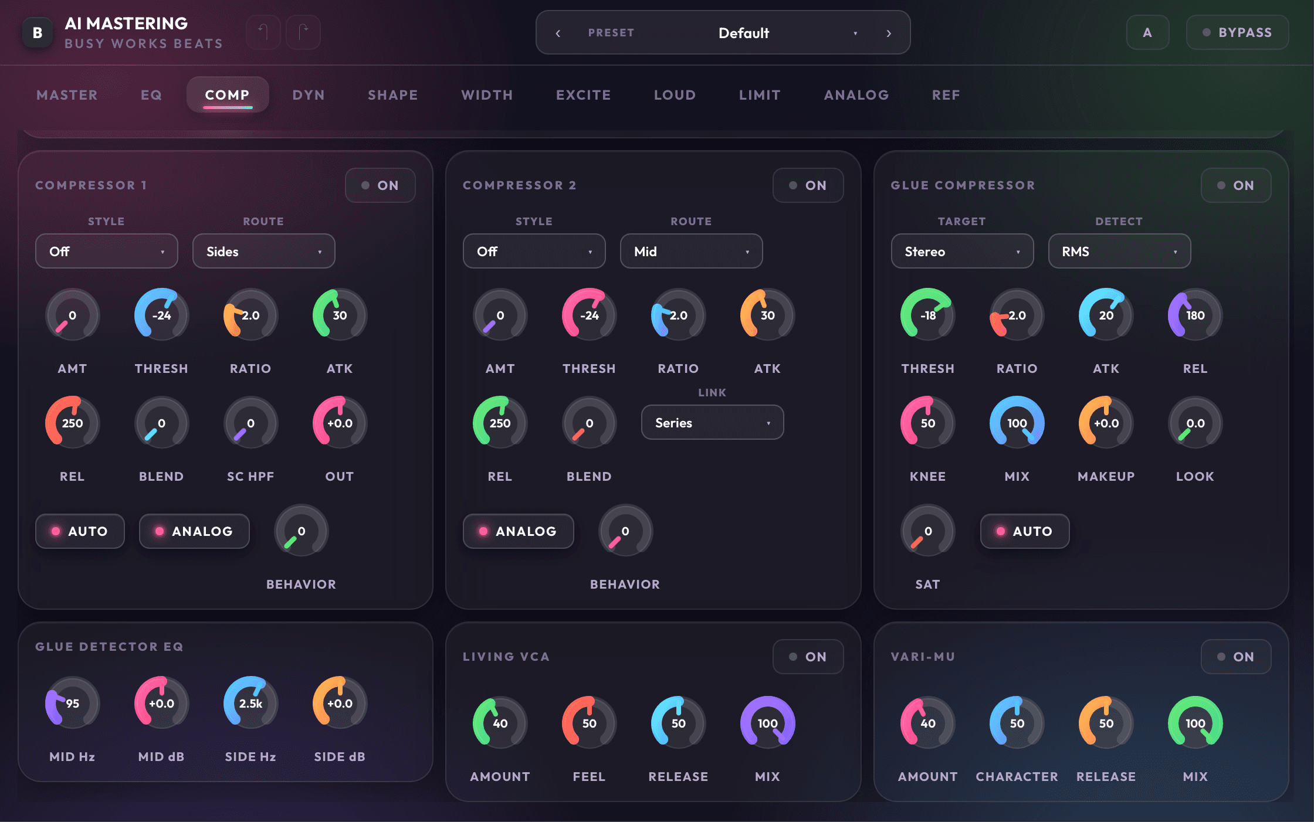Click Compressor 2 BLEND knob
Viewport: 1314px width, 822px height.
(x=589, y=423)
